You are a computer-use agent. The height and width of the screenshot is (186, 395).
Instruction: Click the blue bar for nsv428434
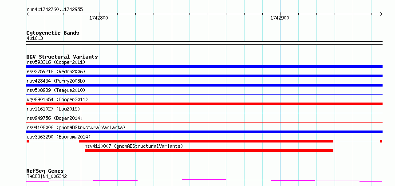204,85
